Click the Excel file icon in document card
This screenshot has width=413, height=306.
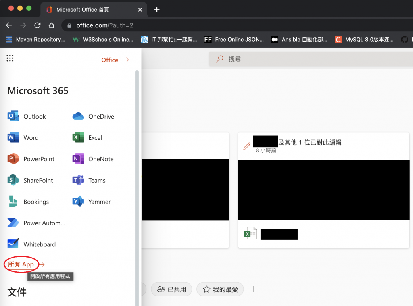pyautogui.click(x=250, y=233)
